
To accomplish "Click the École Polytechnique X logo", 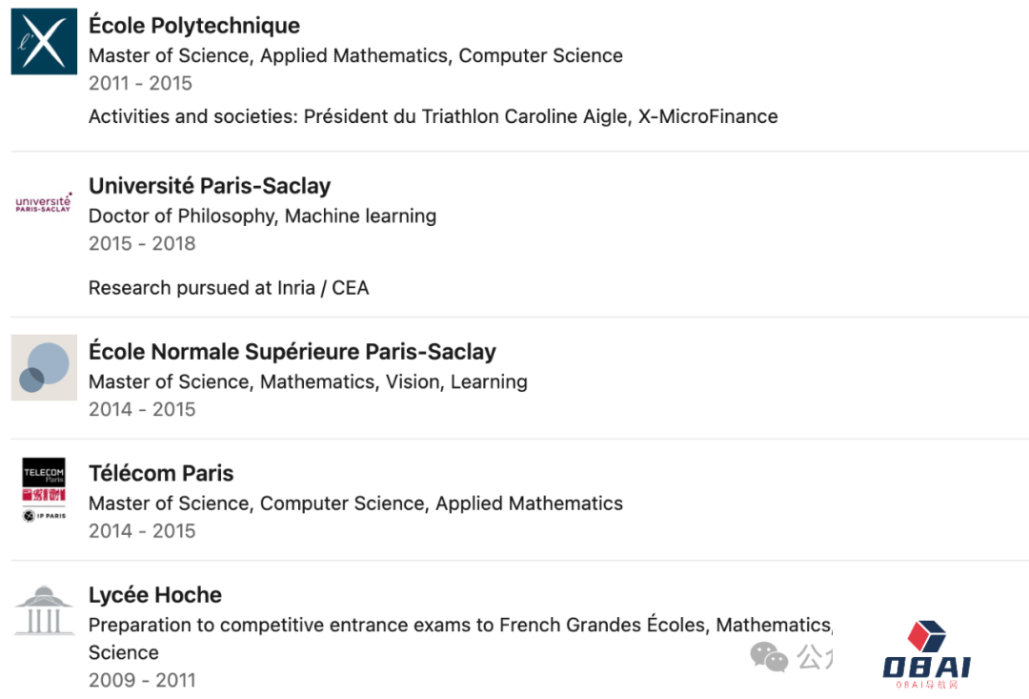I will coord(44,41).
